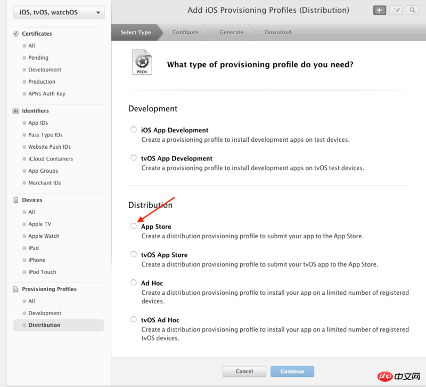Click the plus add profile icon
Viewport: 426px width, 387px height.
[380, 10]
